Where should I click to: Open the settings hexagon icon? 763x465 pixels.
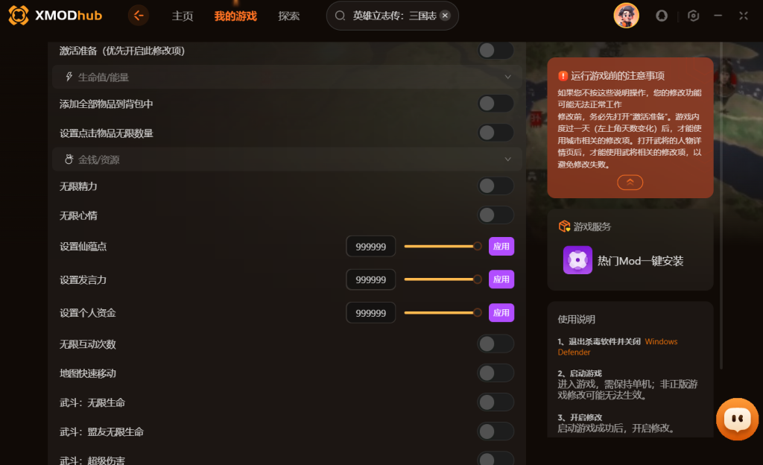(x=694, y=16)
